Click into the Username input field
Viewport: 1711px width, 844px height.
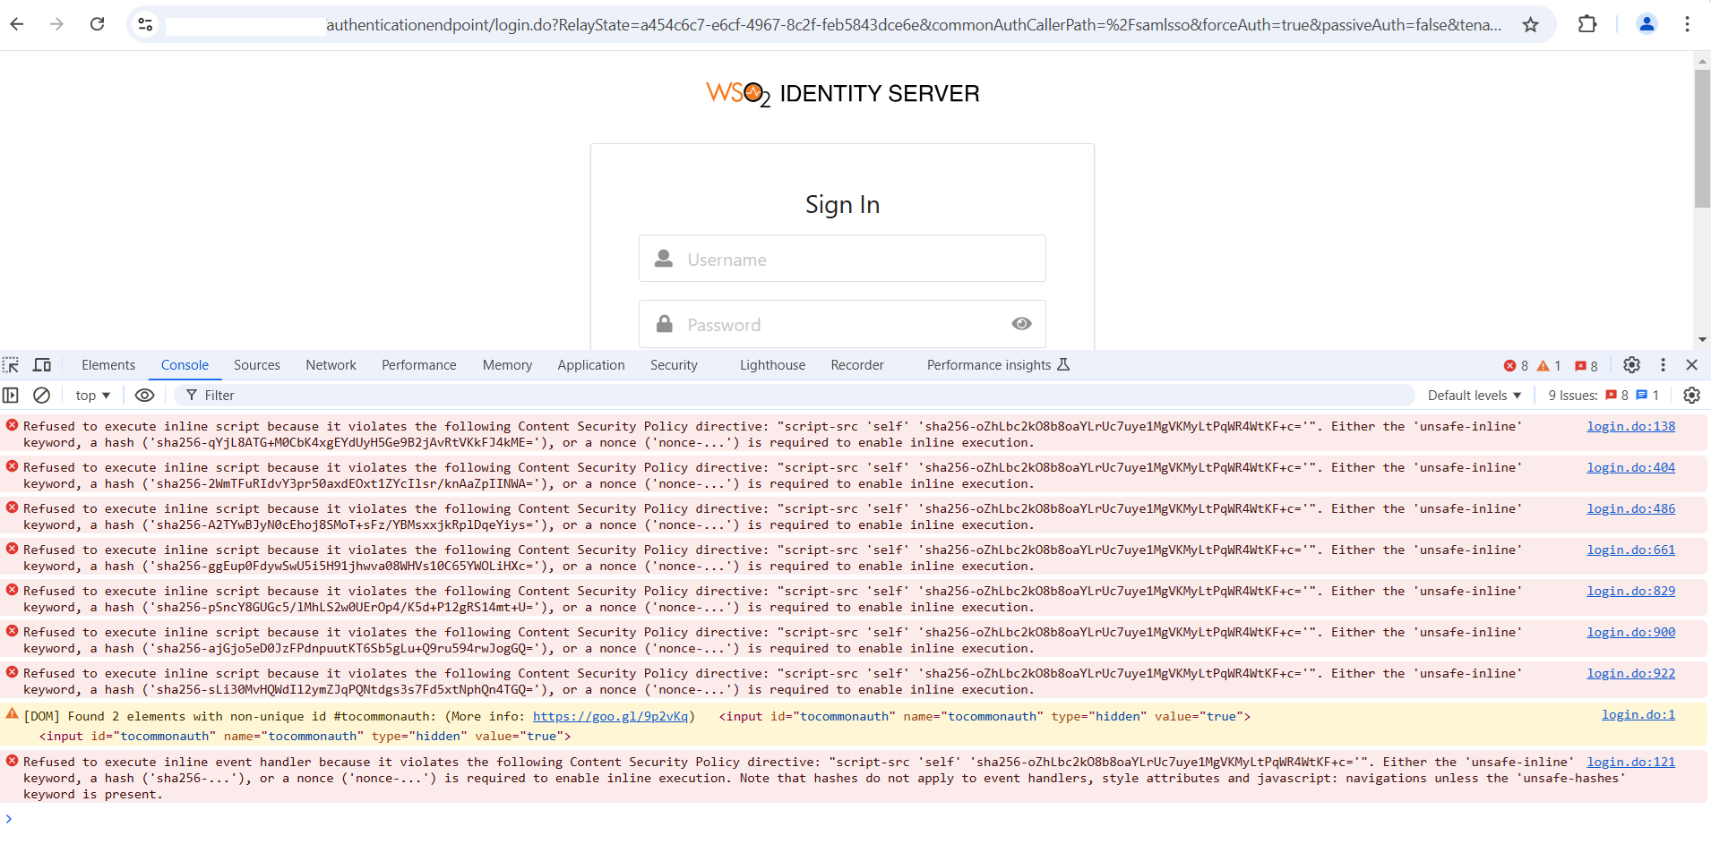pos(842,259)
